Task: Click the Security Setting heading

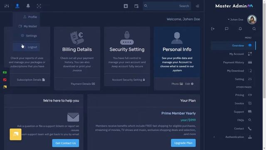Action: [x=127, y=50]
